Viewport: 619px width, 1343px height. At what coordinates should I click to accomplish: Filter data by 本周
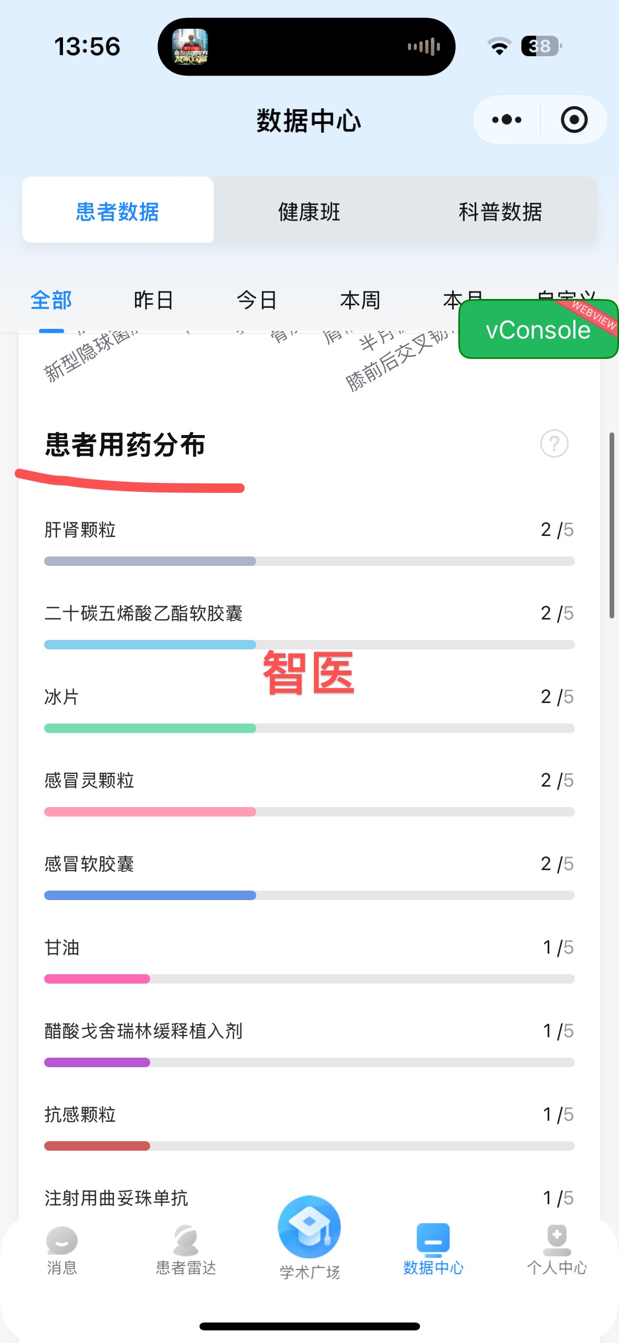pos(360,300)
